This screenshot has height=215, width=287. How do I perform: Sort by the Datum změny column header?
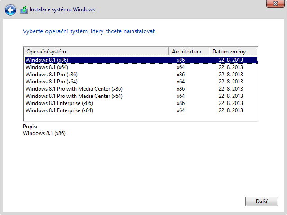click(x=233, y=51)
